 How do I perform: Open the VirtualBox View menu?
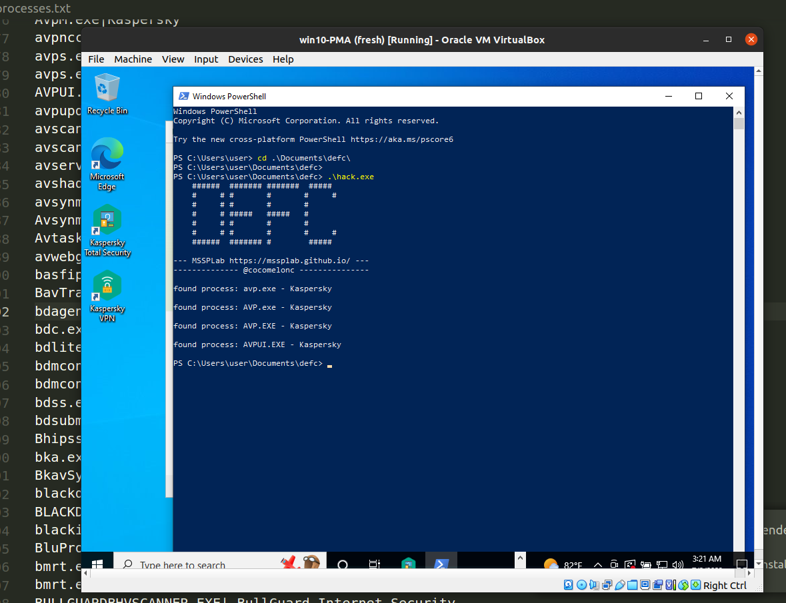pos(173,59)
